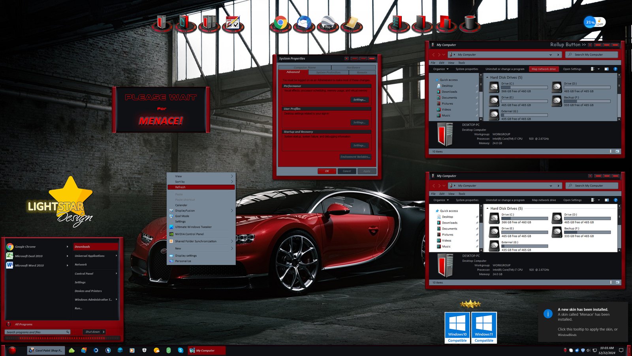Click the weather widget showing 21%

click(x=594, y=22)
